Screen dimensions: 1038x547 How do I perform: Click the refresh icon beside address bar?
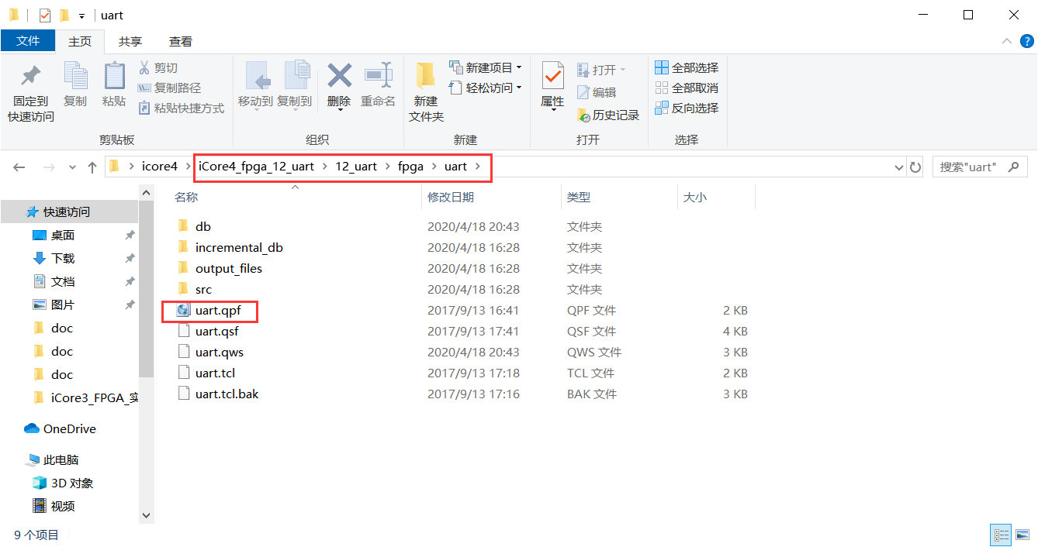pyautogui.click(x=915, y=167)
